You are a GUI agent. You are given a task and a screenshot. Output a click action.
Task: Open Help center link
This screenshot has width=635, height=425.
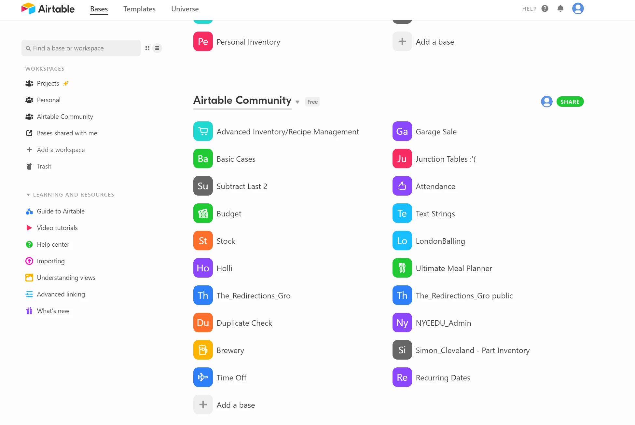point(53,244)
